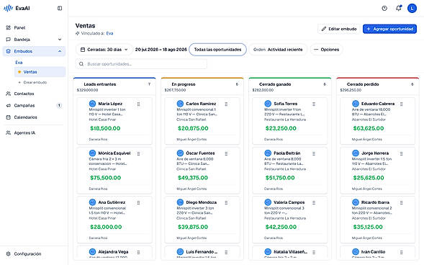Click the $49,375.00 amount
The width and height of the screenshot is (424, 265).
193,178
